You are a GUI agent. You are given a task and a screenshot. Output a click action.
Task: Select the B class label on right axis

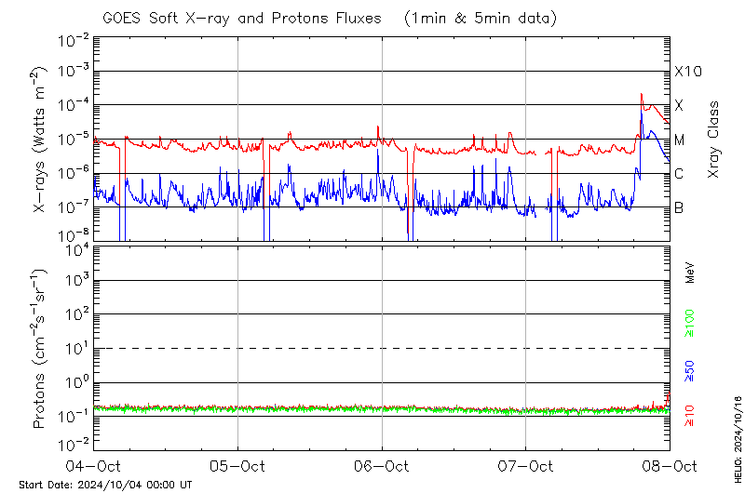[x=680, y=207]
